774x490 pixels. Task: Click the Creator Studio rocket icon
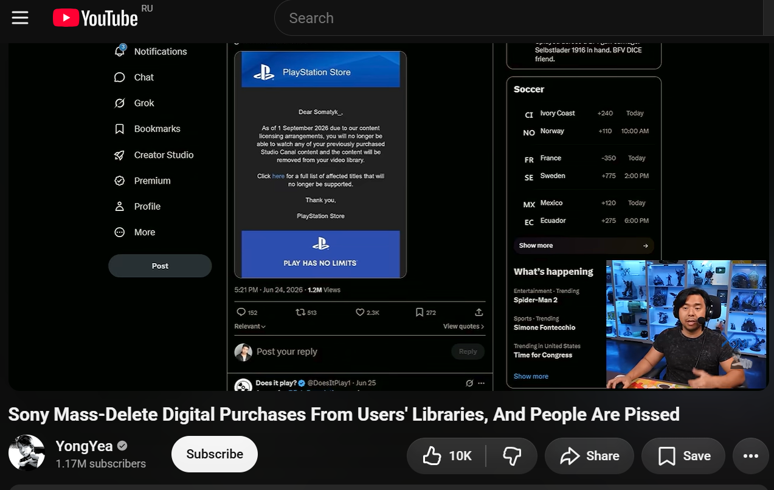click(120, 155)
